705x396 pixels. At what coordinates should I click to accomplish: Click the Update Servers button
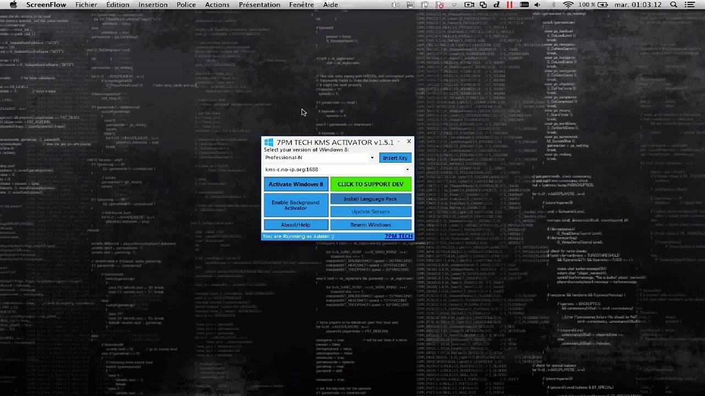click(x=370, y=212)
